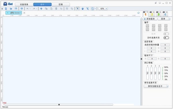Toggle the 实时连接关系 switch
This screenshot has width=173, height=109.
pos(166,38)
